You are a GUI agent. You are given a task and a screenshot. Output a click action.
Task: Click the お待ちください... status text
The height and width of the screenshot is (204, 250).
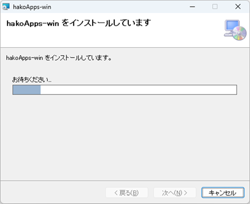(x=32, y=80)
